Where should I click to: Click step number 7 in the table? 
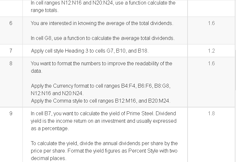tap(11, 51)
